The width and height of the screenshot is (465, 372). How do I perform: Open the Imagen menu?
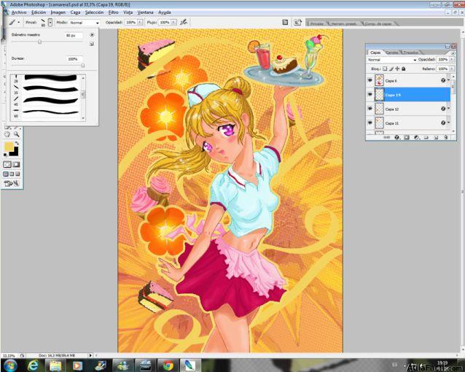coord(58,12)
